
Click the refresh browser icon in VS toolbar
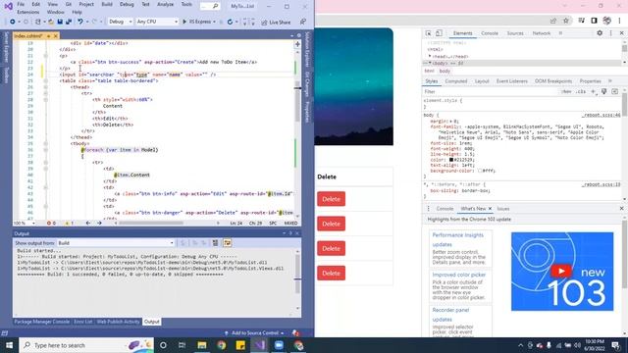[230, 22]
